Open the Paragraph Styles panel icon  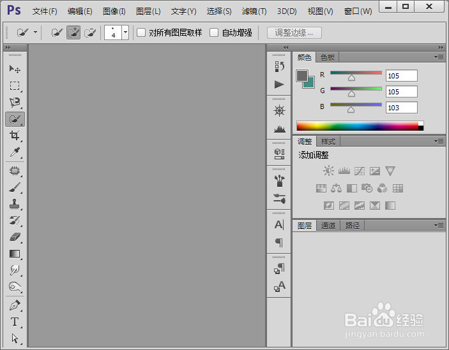[279, 268]
